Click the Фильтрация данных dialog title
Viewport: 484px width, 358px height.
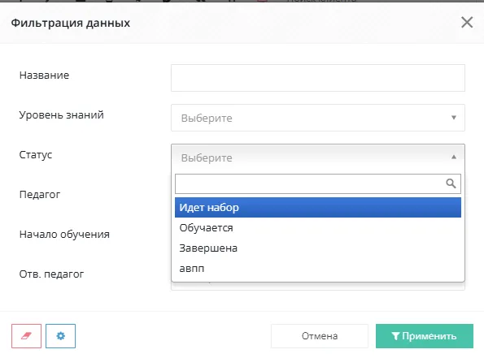point(71,23)
